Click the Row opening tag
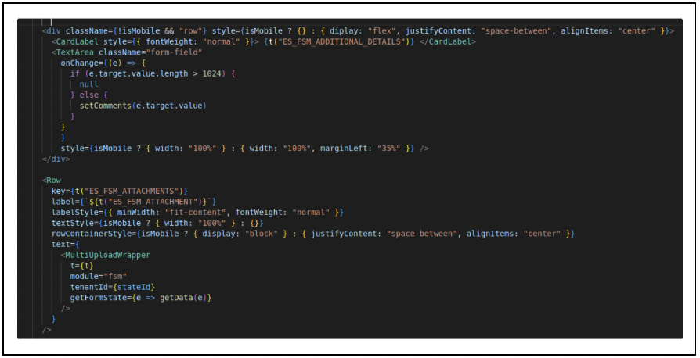Image resolution: width=700 pixels, height=358 pixels. (x=52, y=180)
